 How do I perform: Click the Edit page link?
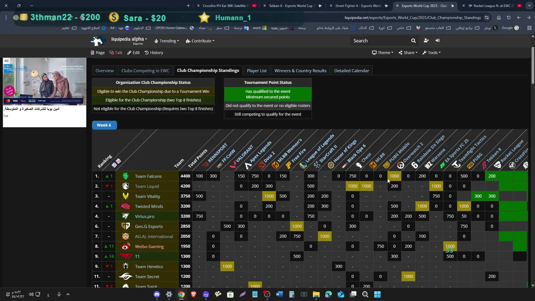pos(133,53)
